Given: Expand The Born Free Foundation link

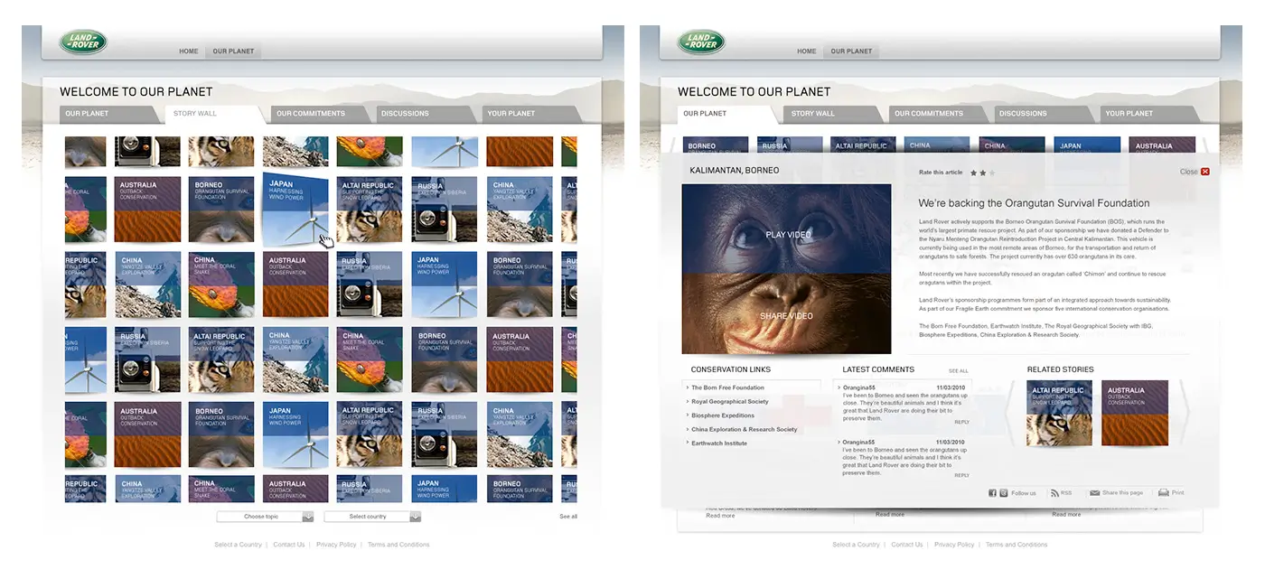Looking at the screenshot, I should tap(727, 387).
